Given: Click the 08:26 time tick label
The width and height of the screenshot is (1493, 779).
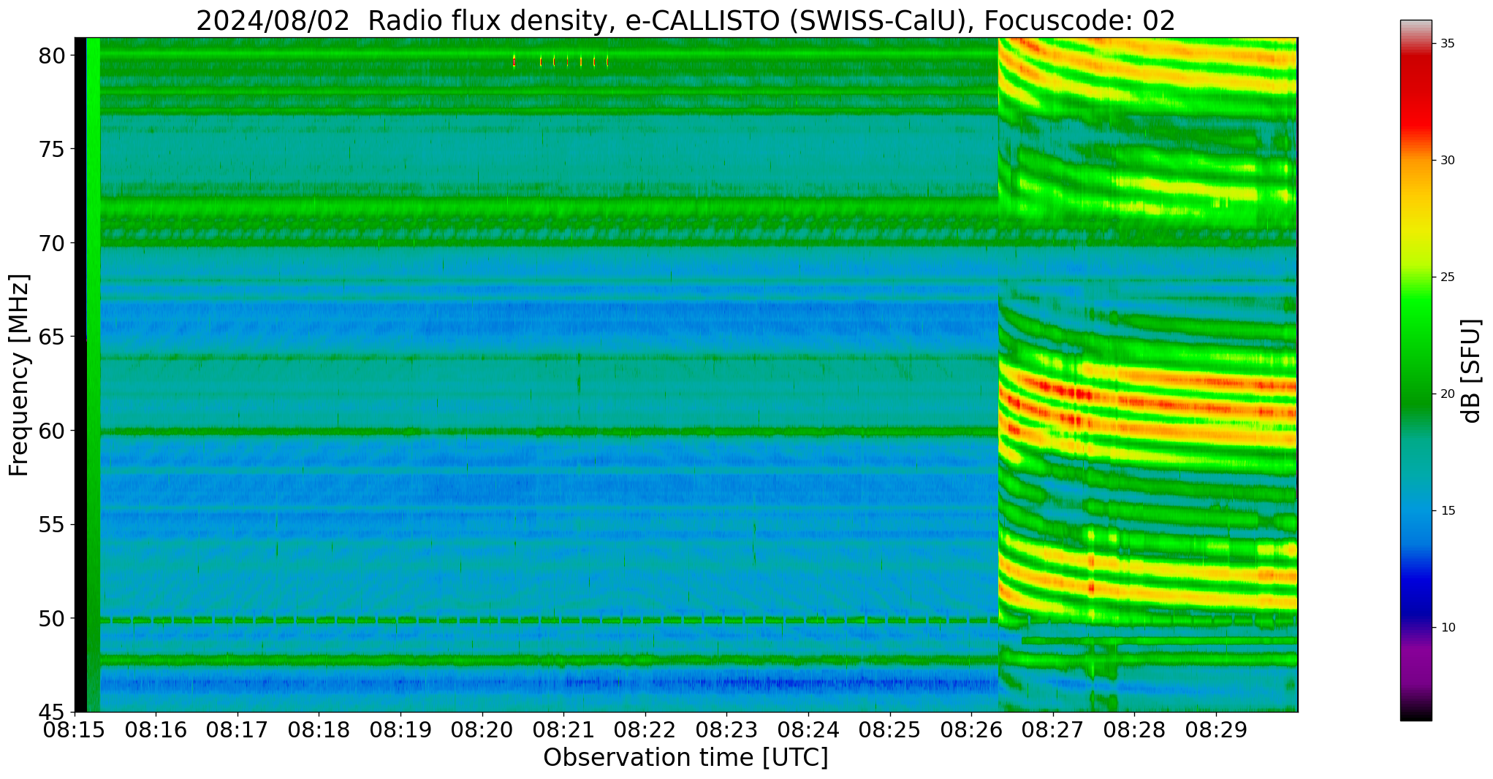Looking at the screenshot, I should pyautogui.click(x=971, y=730).
